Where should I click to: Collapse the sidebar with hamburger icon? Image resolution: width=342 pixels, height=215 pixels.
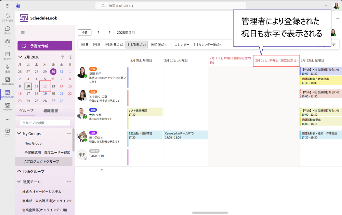23,32
